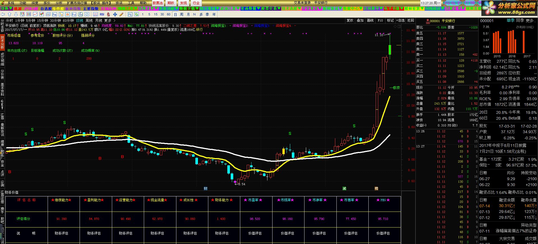Image resolution: width=538 pixels, height=244 pixels.
Task: Open the line chart toolbar icon
Action: click(35, 14)
